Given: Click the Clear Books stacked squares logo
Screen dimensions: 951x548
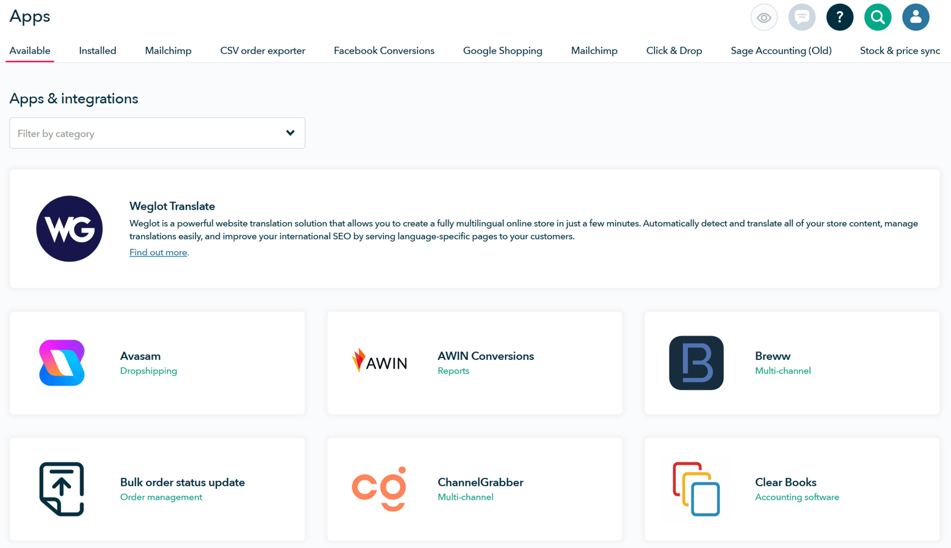Looking at the screenshot, I should click(696, 489).
